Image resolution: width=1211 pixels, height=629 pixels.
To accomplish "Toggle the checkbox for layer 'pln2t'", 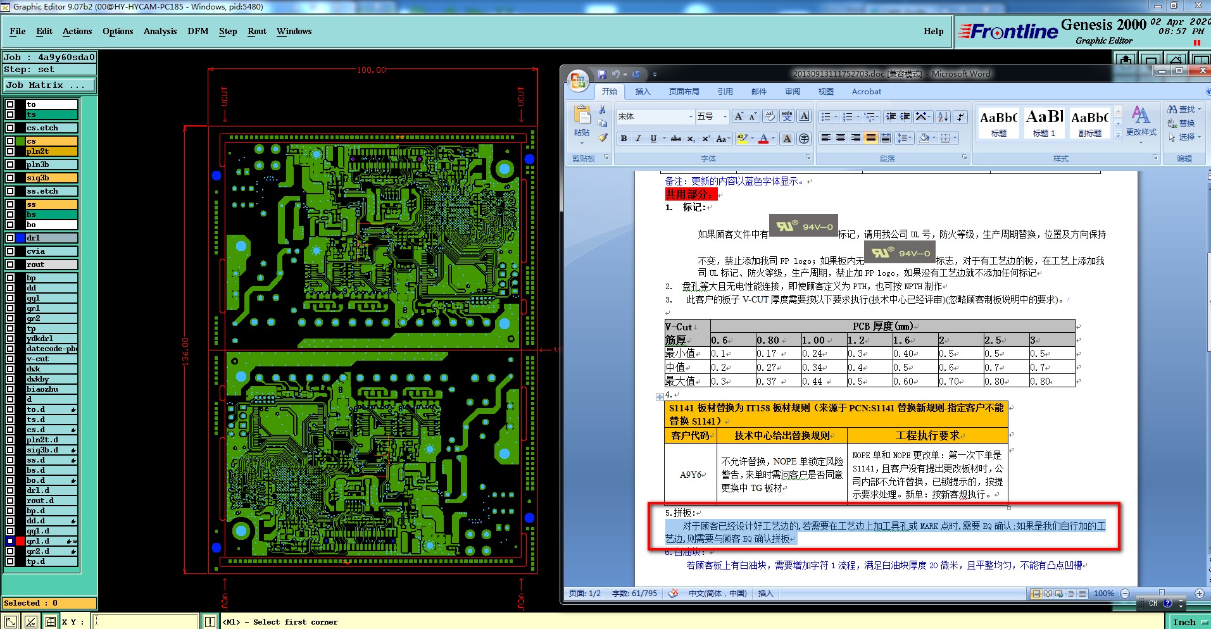I will [10, 151].
